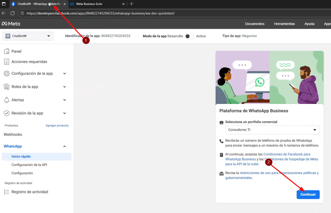
Task: Click the Plataforma de WhatsApp Business heading
Action: (x=254, y=111)
